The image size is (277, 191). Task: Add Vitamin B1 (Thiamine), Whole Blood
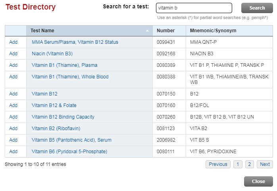[13, 77]
